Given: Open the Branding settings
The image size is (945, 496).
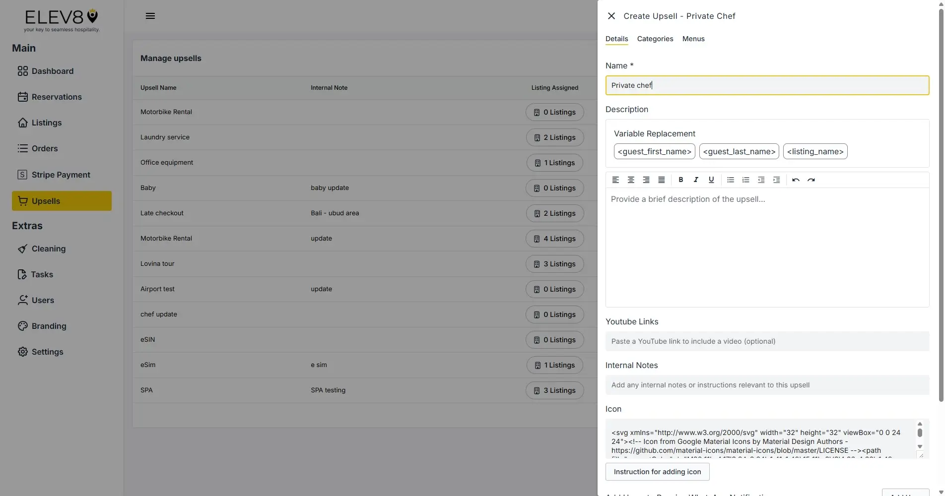Looking at the screenshot, I should tap(49, 326).
